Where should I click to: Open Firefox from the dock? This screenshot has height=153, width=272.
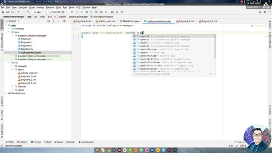(119, 150)
